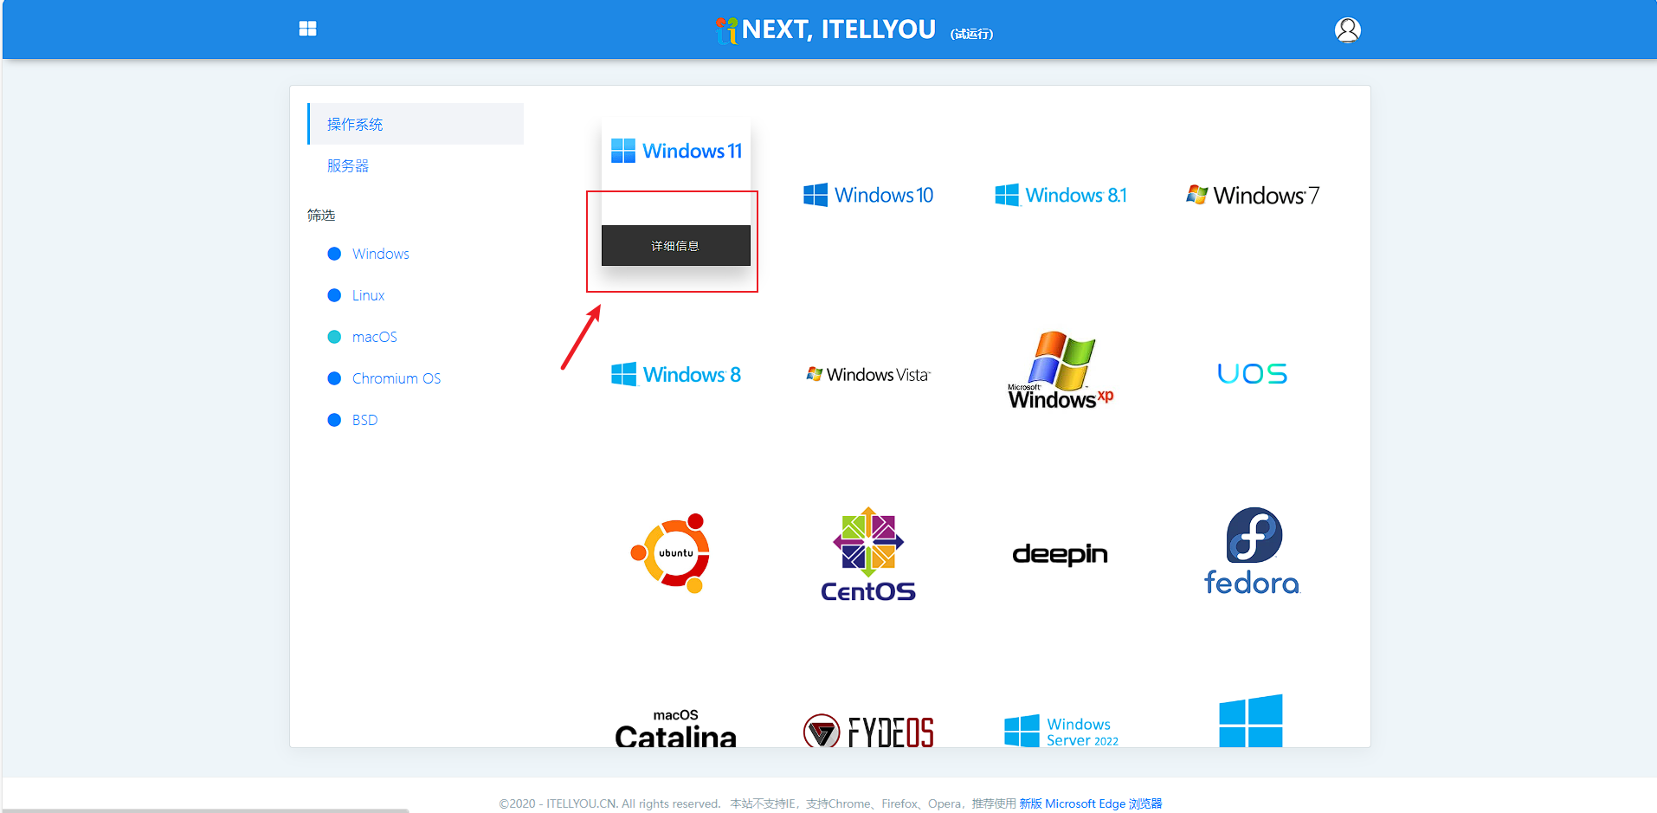The image size is (1657, 813).
Task: Select the Windows 7 logo tile
Action: click(x=1252, y=196)
